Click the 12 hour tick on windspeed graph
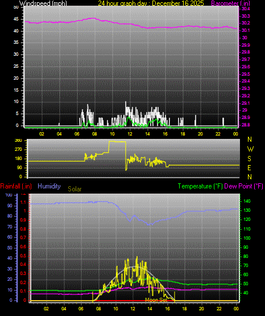Viewport: 265px width, 316px height. tap(130, 134)
